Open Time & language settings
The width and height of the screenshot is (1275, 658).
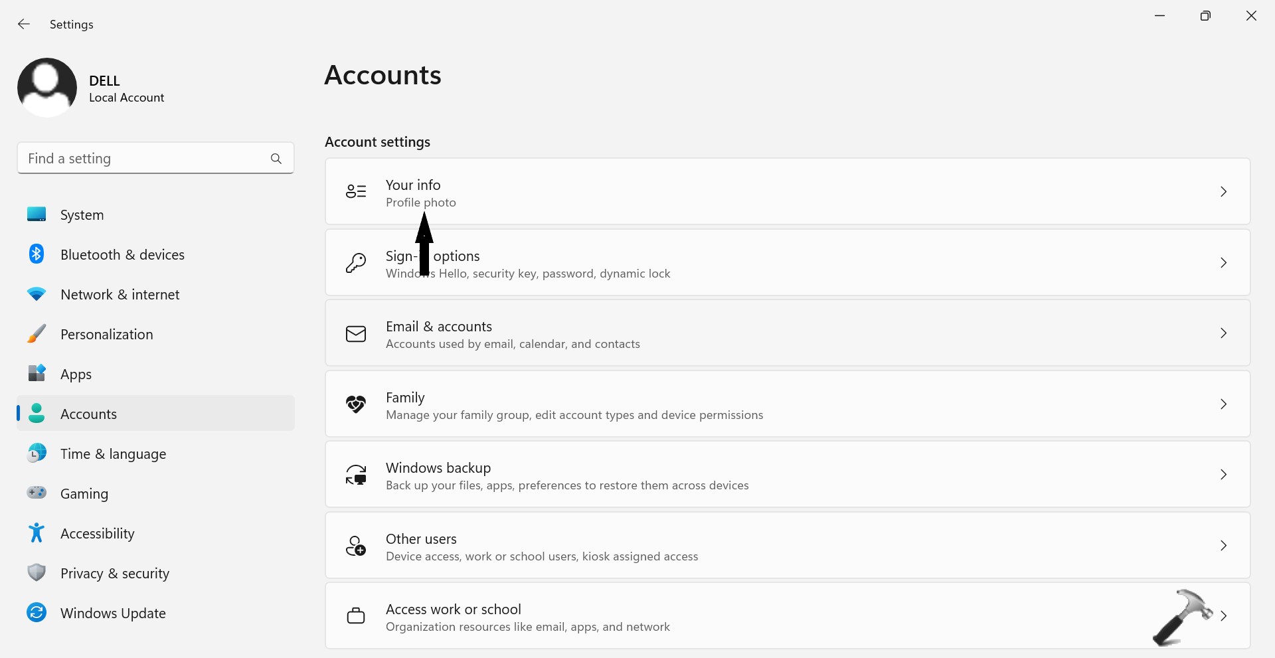[113, 454]
